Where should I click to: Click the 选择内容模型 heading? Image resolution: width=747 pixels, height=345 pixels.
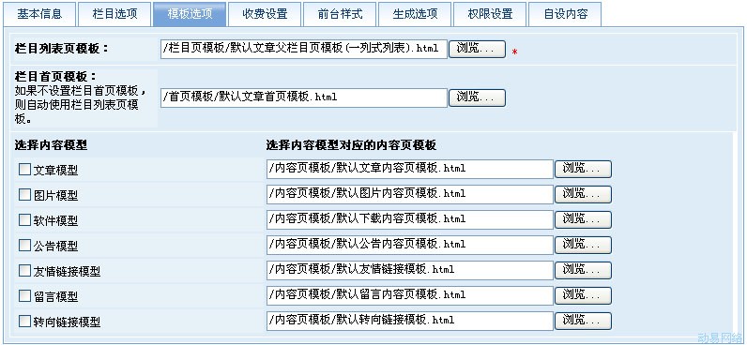click(51, 145)
